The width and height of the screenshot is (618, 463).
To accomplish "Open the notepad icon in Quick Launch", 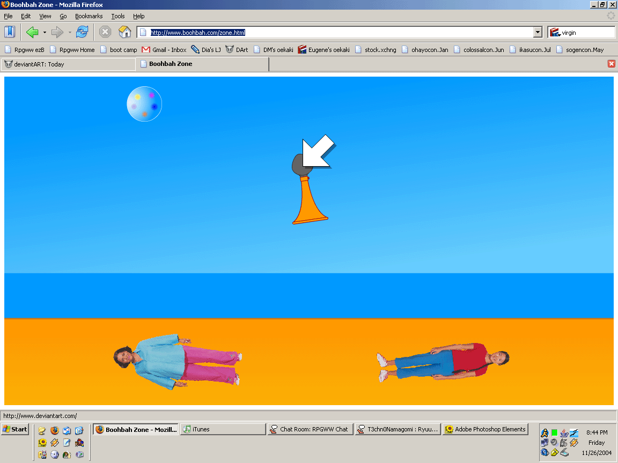I will point(67,443).
